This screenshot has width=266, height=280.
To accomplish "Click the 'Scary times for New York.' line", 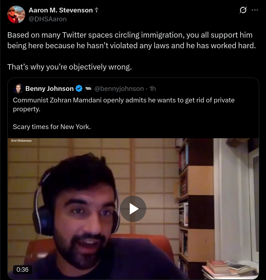I will pos(52,127).
